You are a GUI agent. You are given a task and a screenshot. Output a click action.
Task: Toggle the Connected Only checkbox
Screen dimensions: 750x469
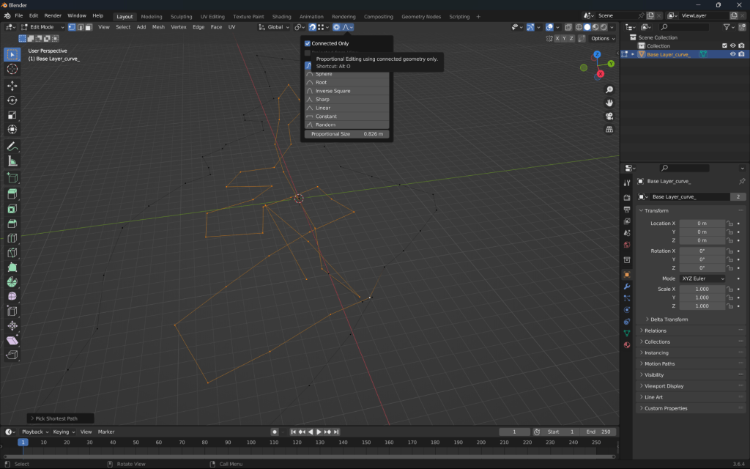(x=308, y=43)
